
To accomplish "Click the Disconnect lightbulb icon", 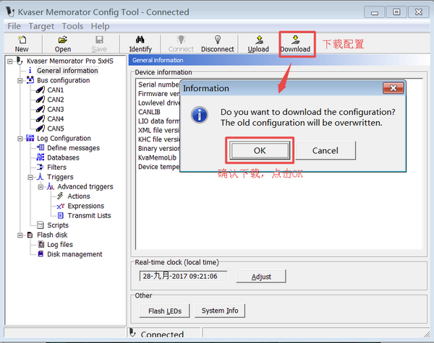I will click(x=218, y=40).
